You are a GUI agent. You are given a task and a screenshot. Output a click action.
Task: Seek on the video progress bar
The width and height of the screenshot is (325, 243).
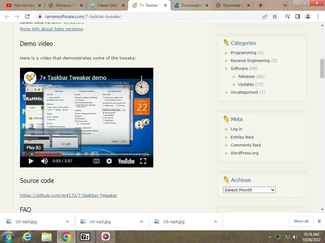pos(87,154)
